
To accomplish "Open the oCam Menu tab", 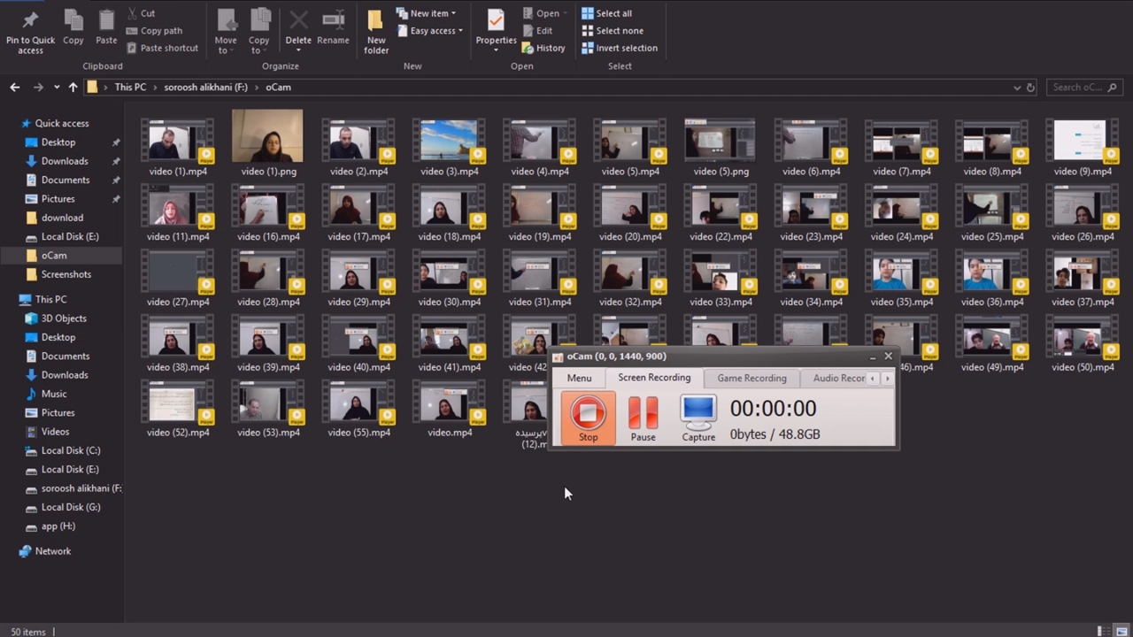I will [x=579, y=378].
